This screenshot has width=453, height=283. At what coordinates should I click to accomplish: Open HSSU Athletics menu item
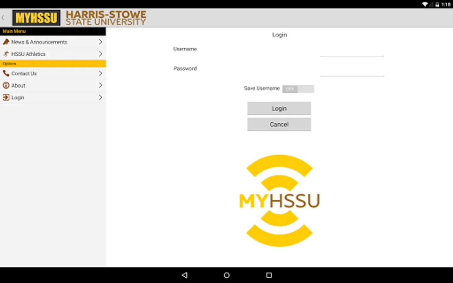point(53,54)
